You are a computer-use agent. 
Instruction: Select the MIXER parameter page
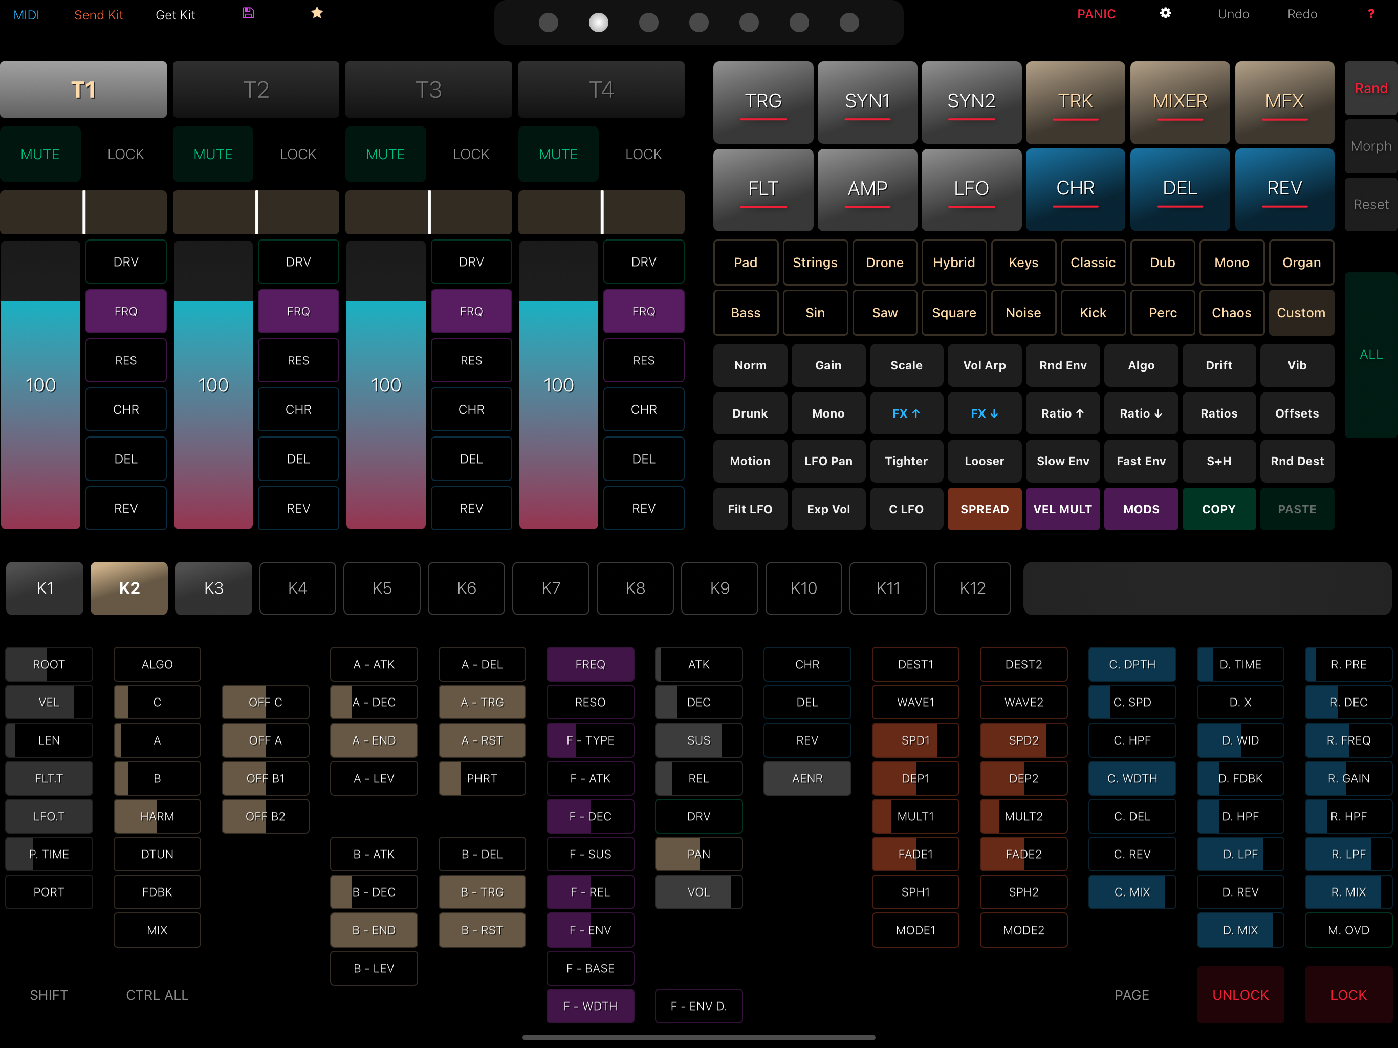1179,102
